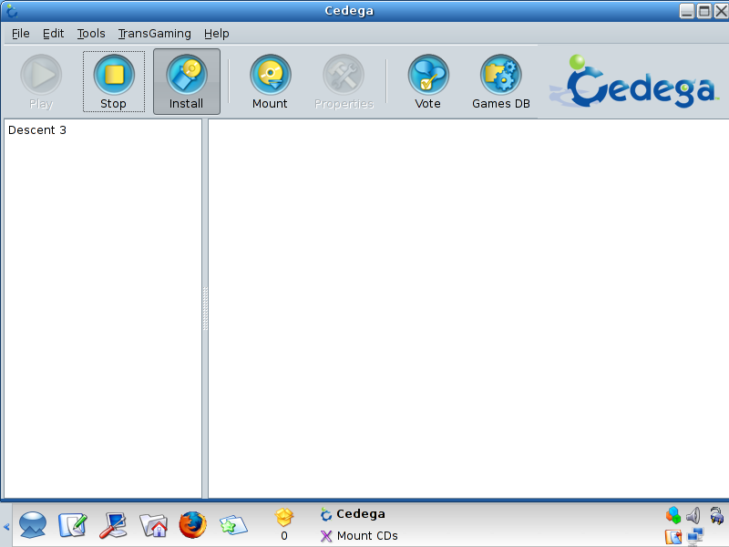The image size is (729, 547).
Task: Select Descent 3 in the game list
Action: pos(37,130)
